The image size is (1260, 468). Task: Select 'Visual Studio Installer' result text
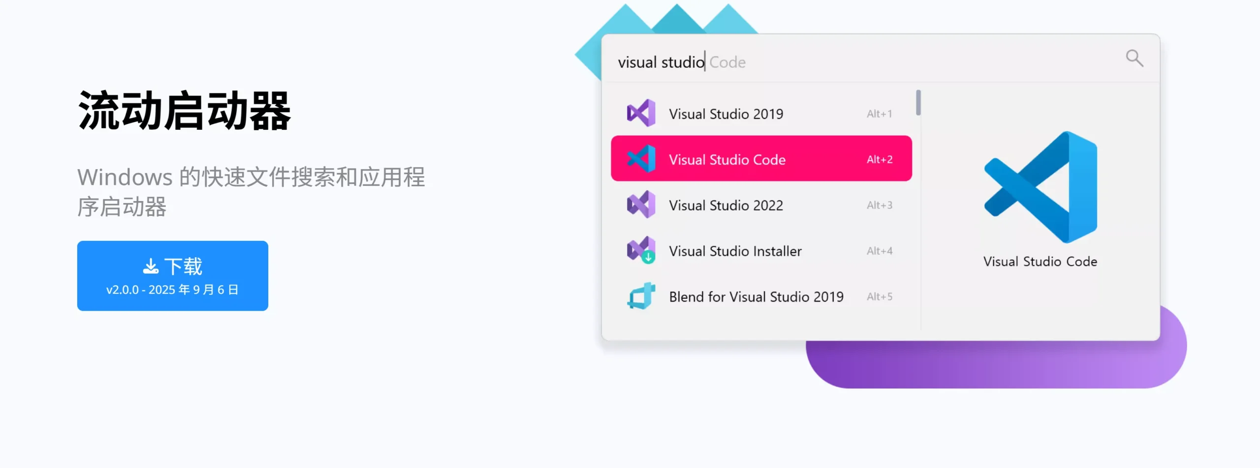click(735, 251)
